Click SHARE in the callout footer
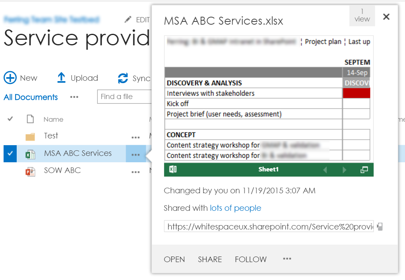This screenshot has width=405, height=280. 210,259
